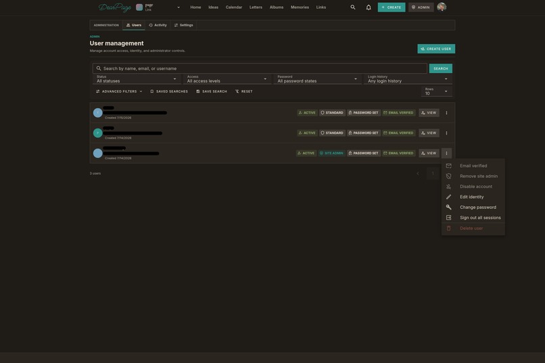
Task: Focus the search by name field
Action: pyautogui.click(x=260, y=68)
